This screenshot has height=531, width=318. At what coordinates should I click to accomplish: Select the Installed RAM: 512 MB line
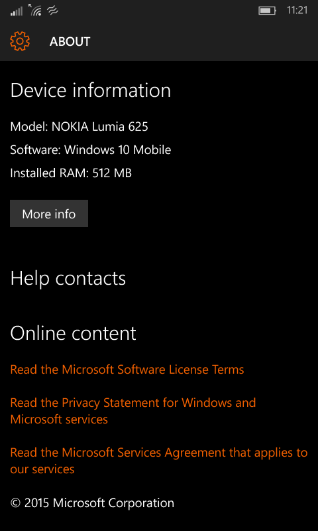[x=71, y=173]
